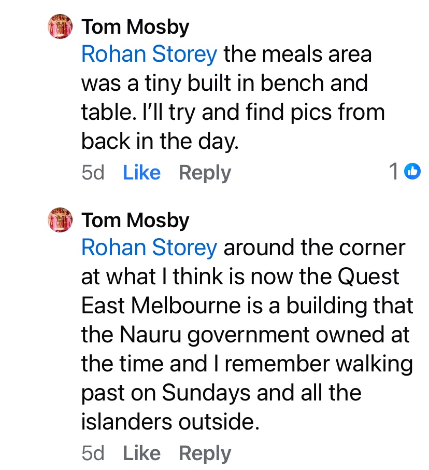Visit Tom Mosby's profile from first comment name
This screenshot has width=429, height=470.
coord(136,27)
